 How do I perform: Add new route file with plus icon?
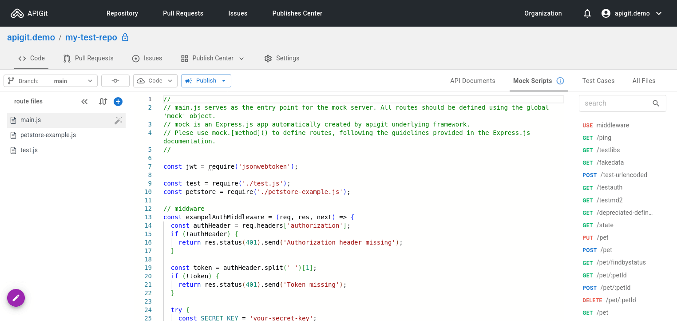click(118, 102)
